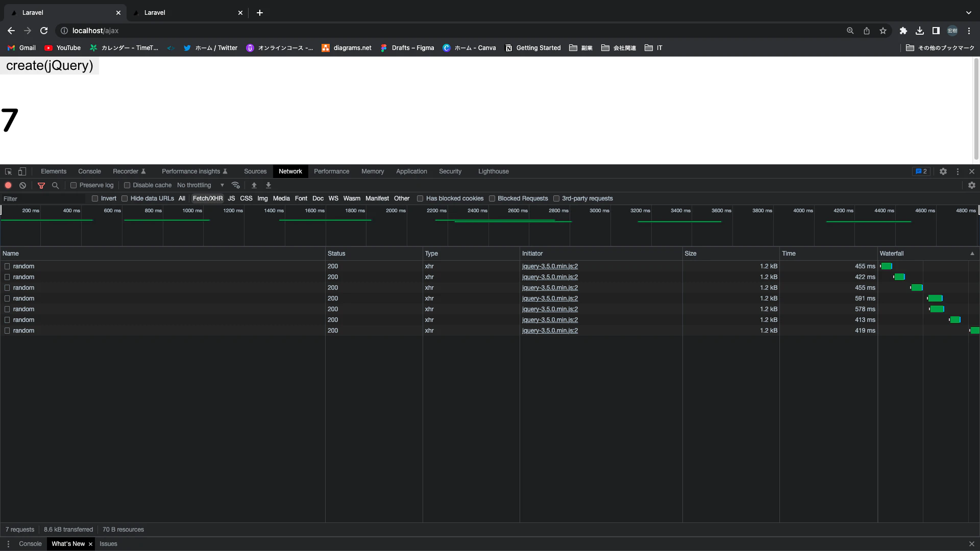Screen dimensions: 980x551
Task: Open the first jquery-3.5.0.min.js:2 initiator link
Action: pyautogui.click(x=550, y=267)
